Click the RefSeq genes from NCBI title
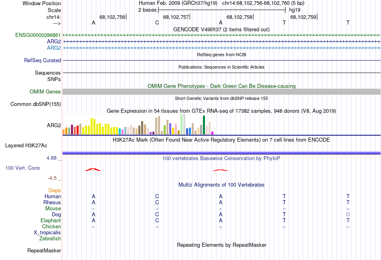 pyautogui.click(x=221, y=55)
